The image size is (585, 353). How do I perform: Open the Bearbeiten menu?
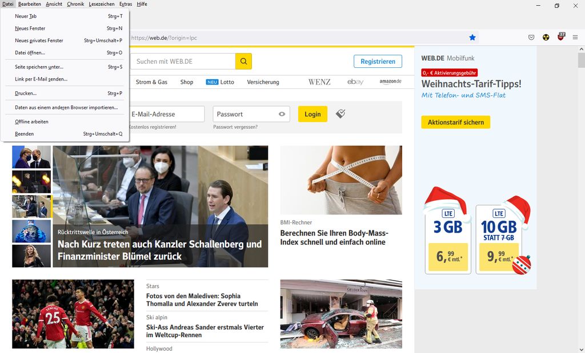pyautogui.click(x=30, y=4)
